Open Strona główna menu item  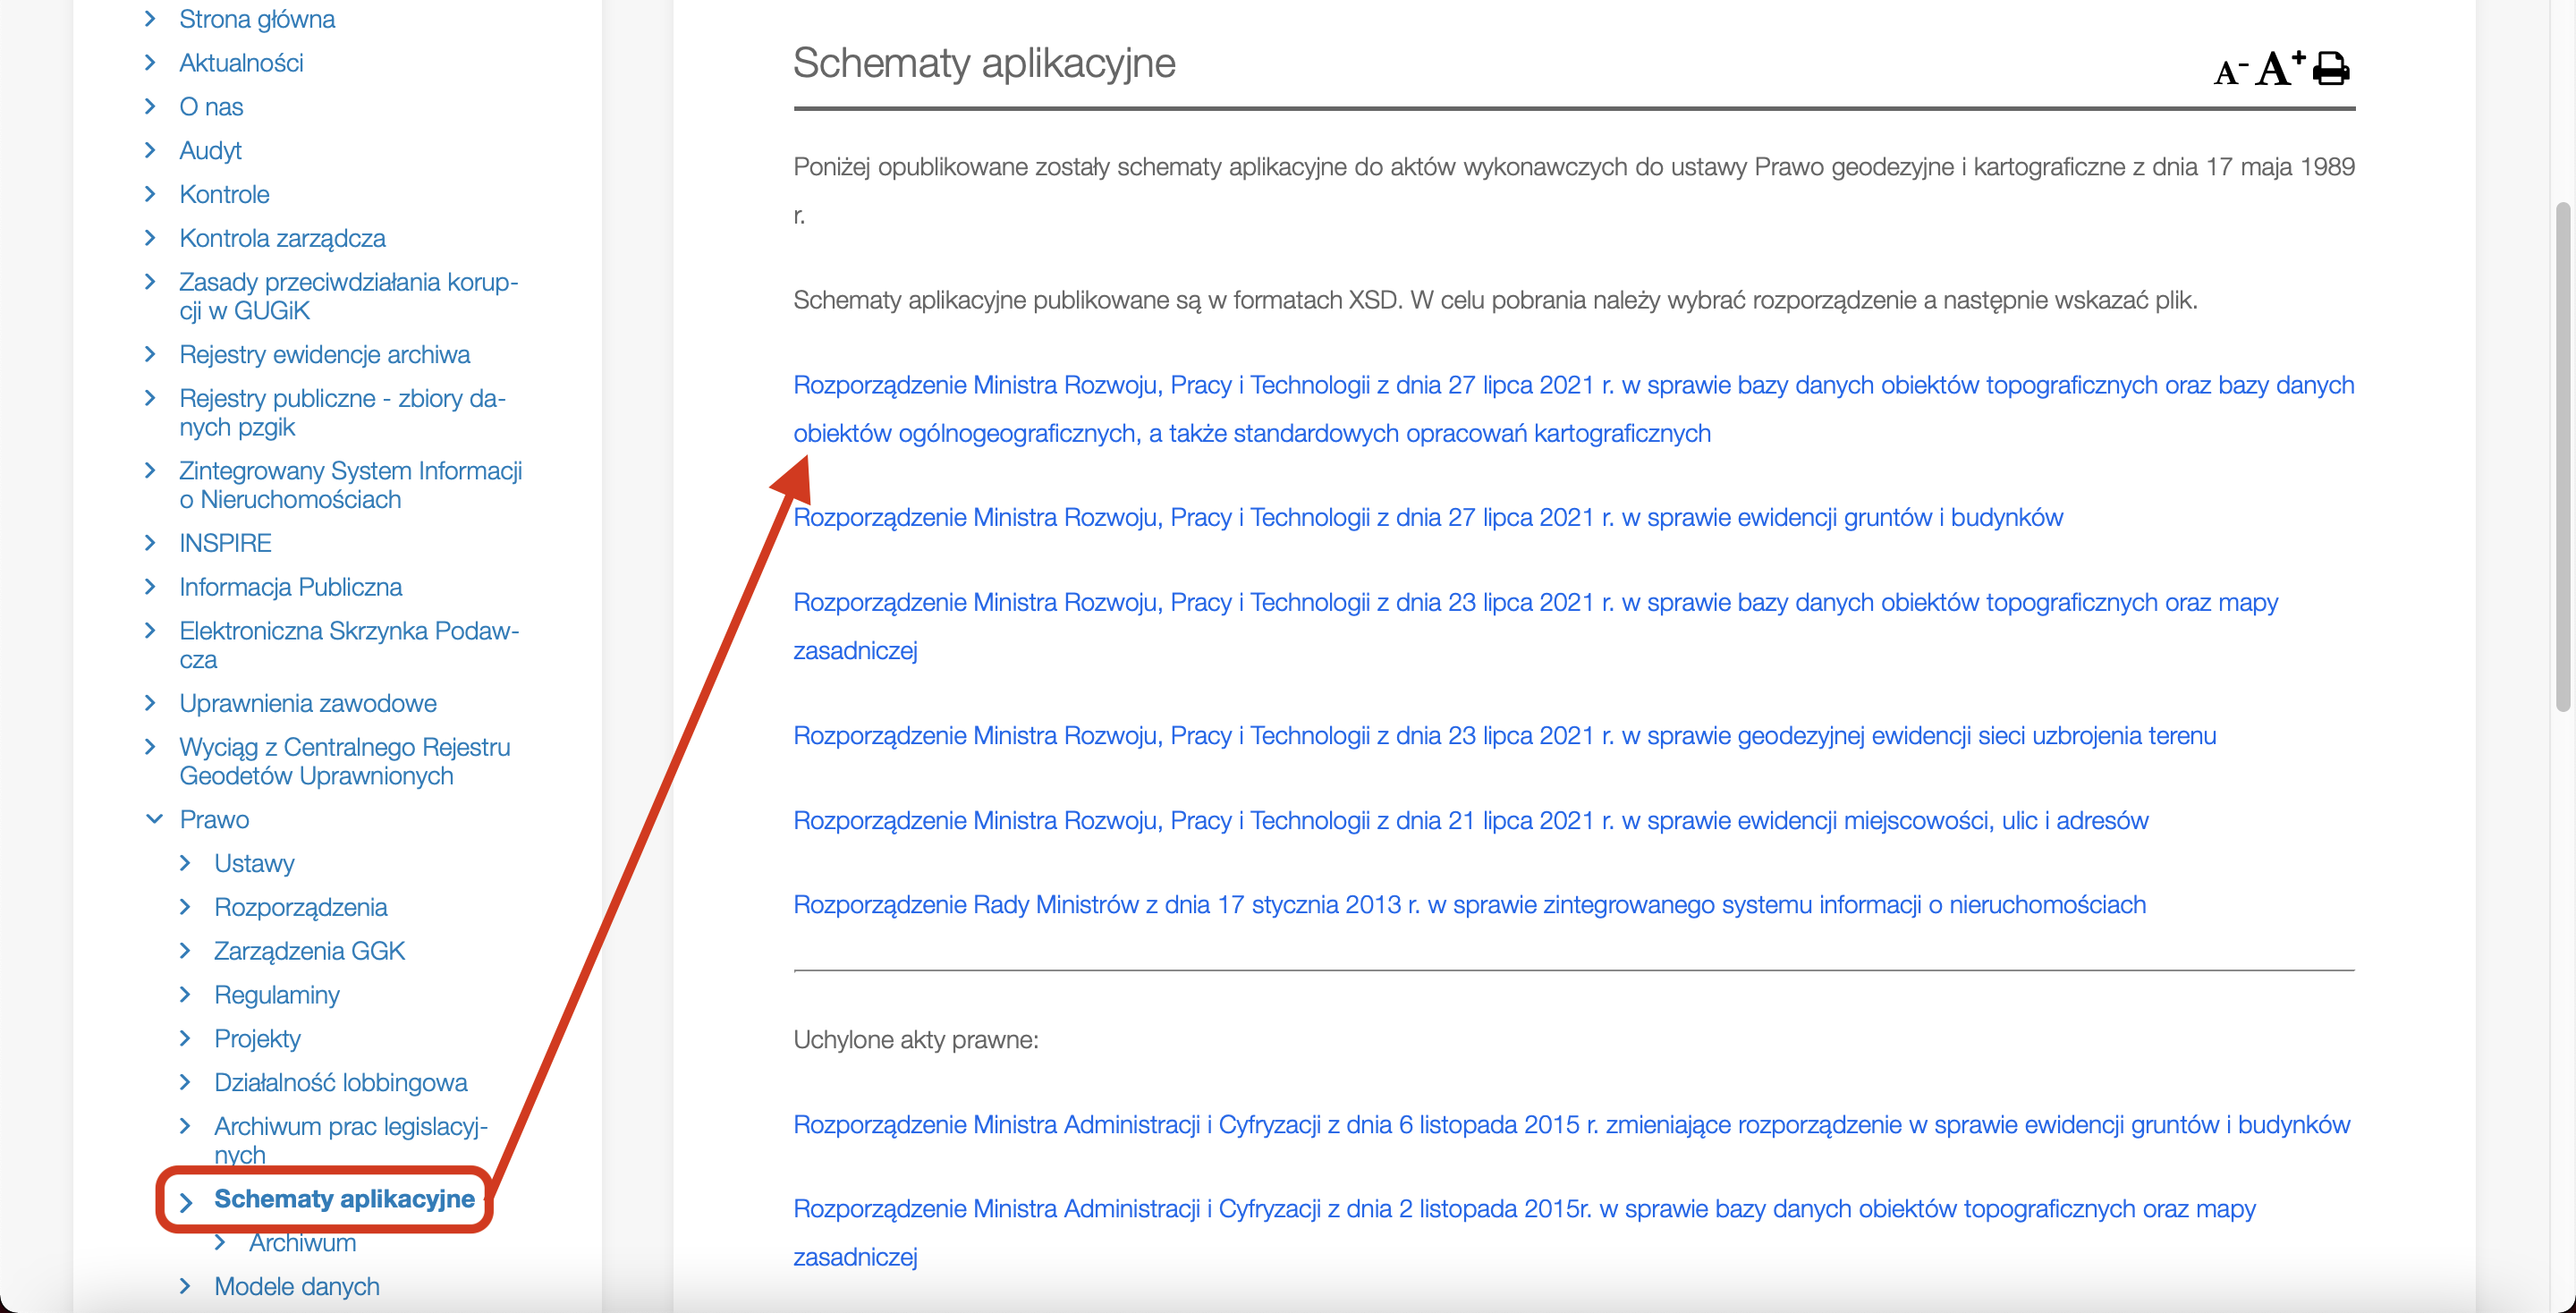pyautogui.click(x=257, y=19)
